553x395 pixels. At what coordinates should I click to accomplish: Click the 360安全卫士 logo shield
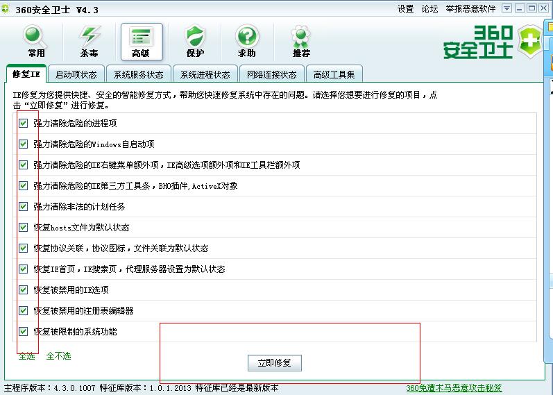point(530,42)
